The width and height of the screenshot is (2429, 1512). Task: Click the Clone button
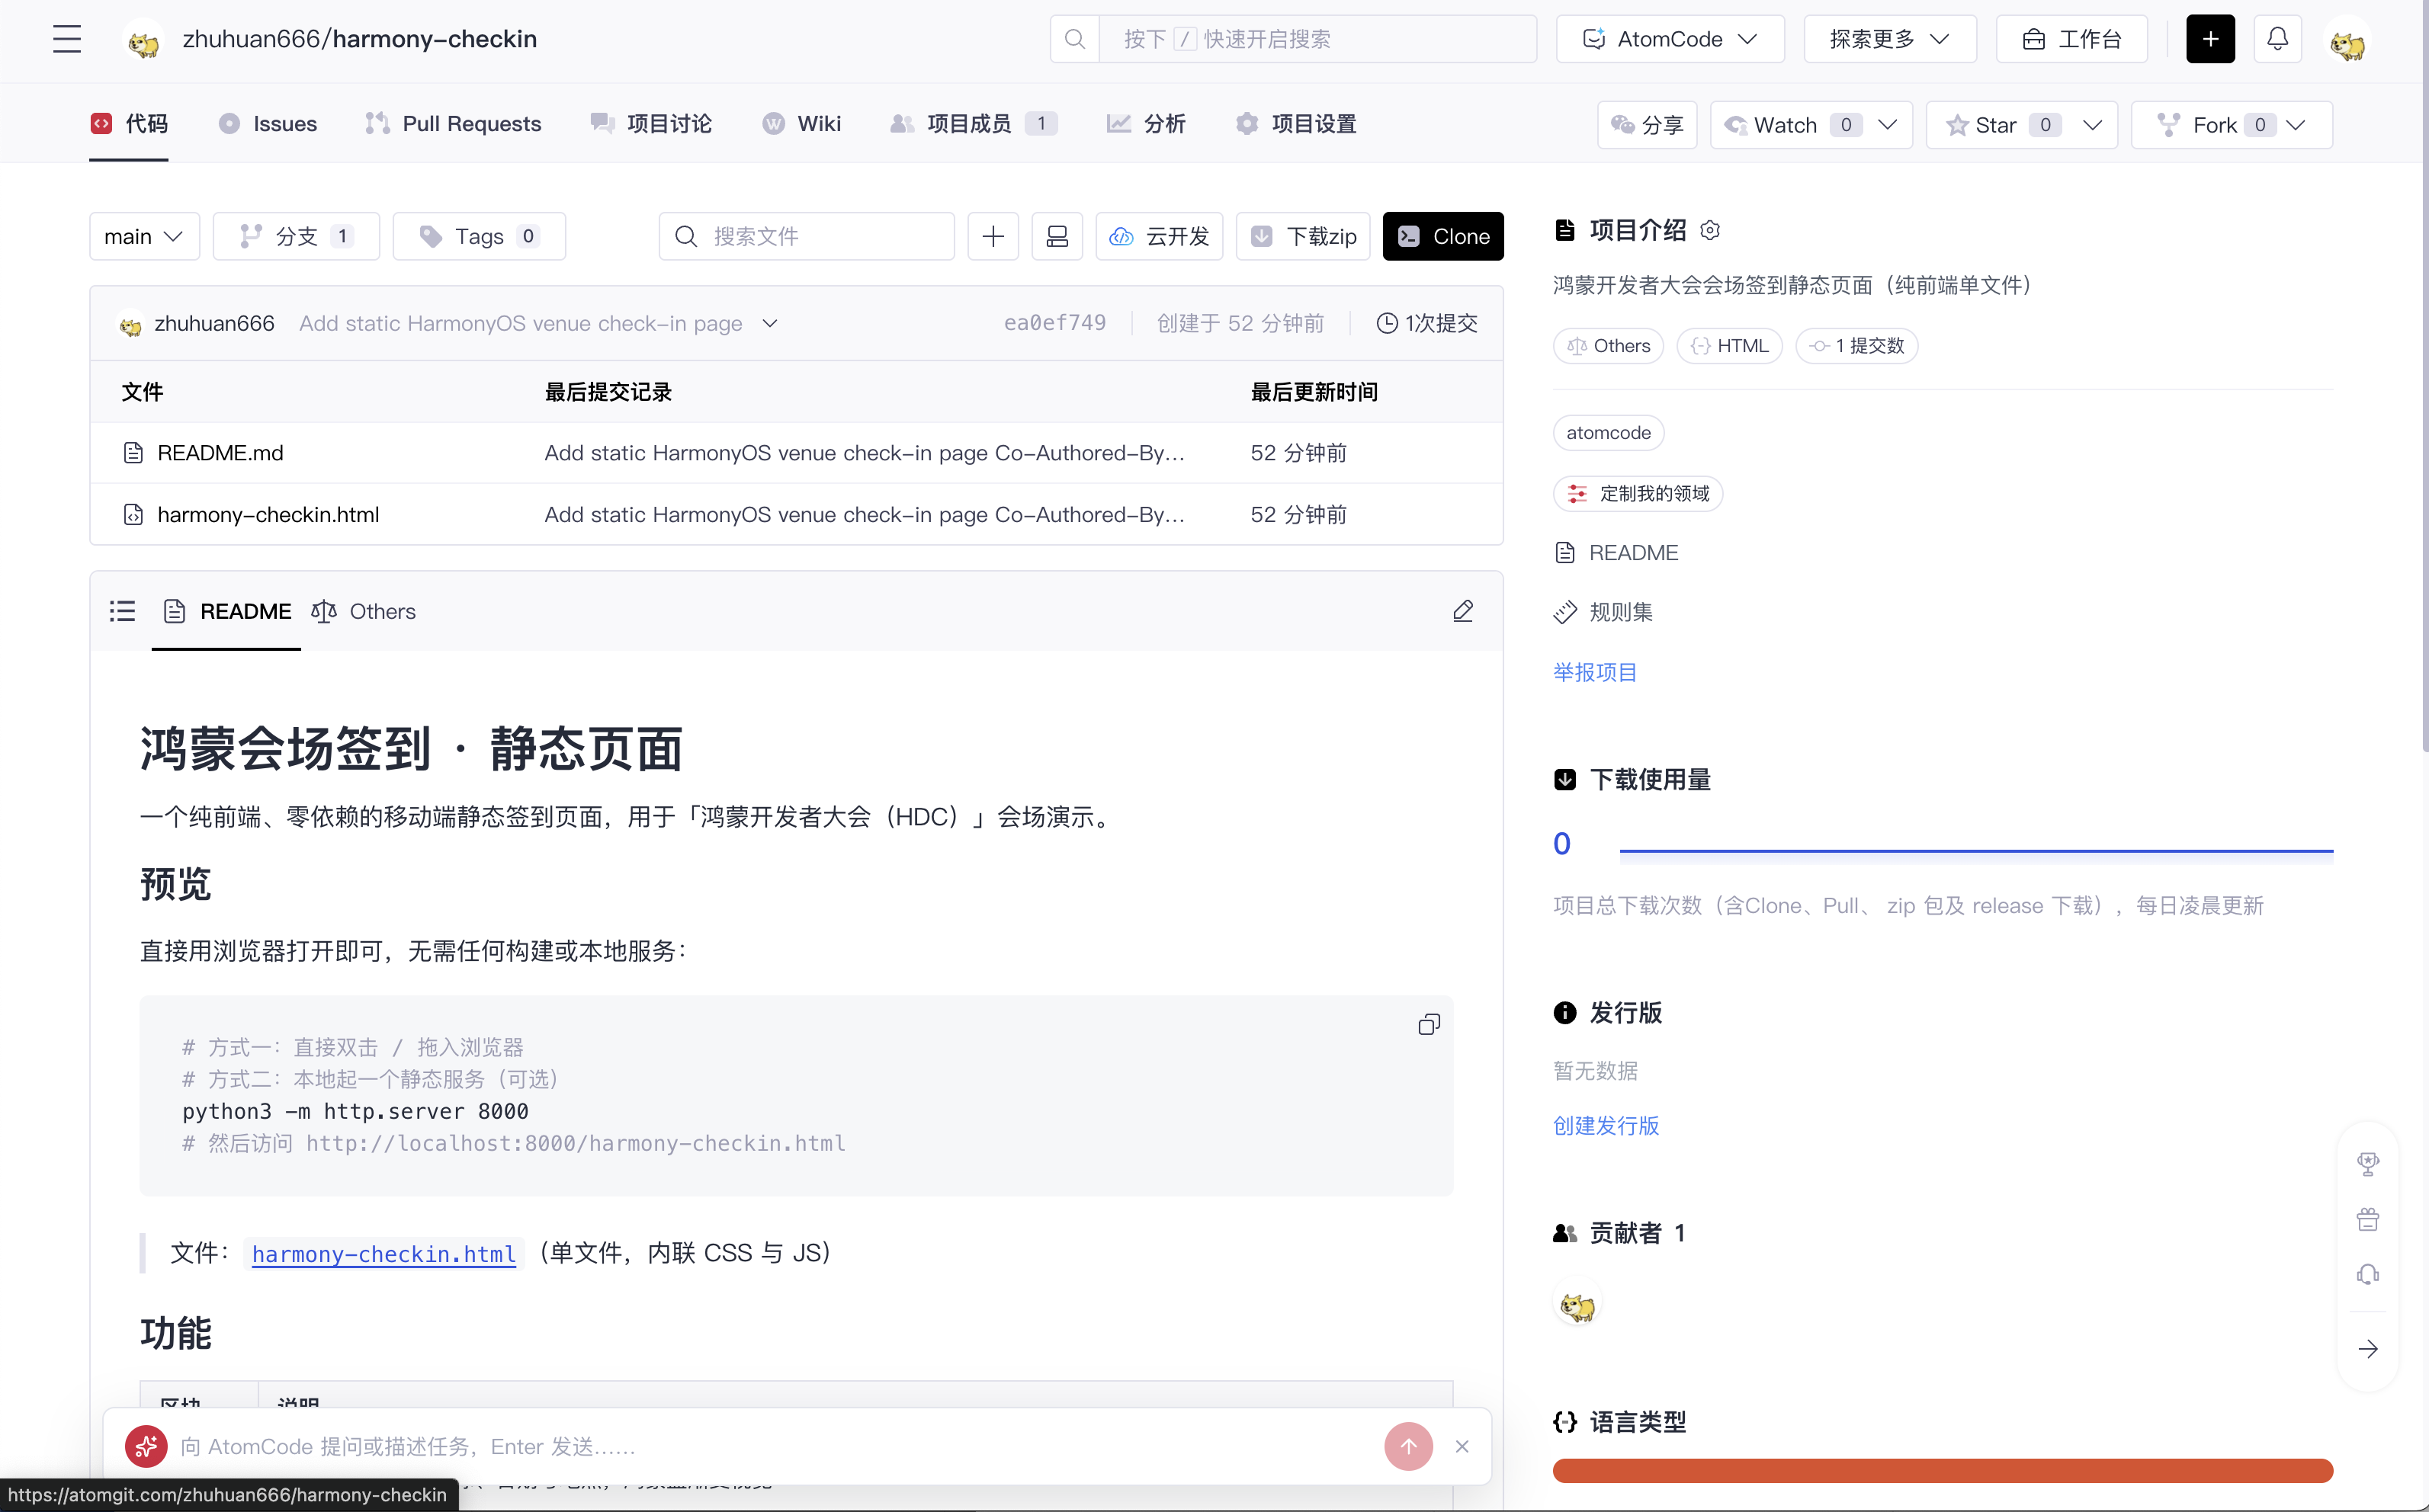click(1442, 236)
